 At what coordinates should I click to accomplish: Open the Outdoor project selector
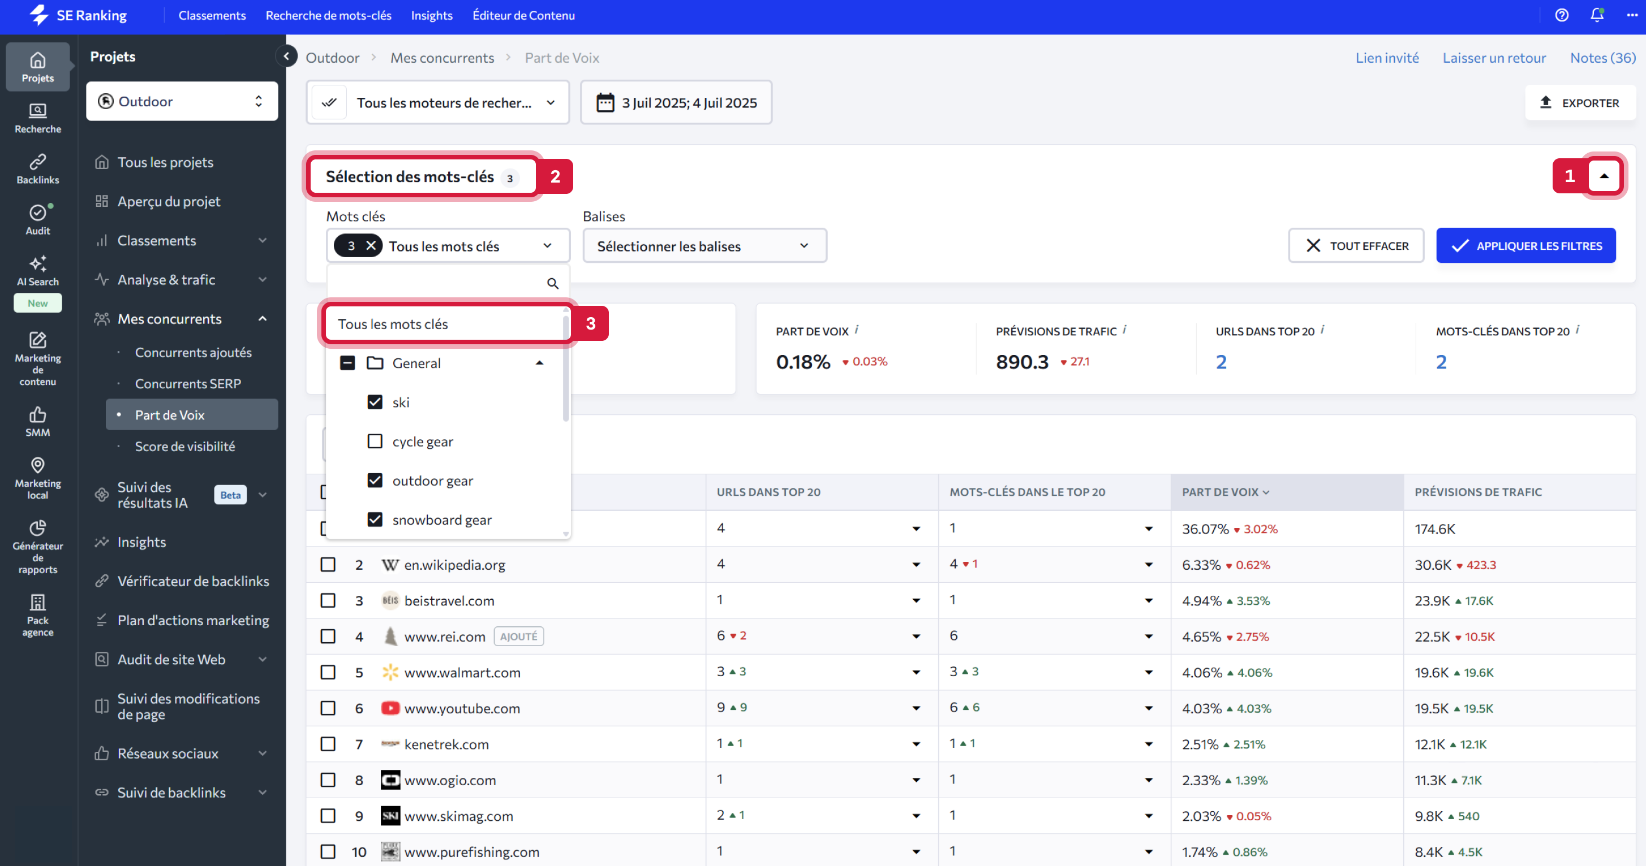(x=182, y=102)
